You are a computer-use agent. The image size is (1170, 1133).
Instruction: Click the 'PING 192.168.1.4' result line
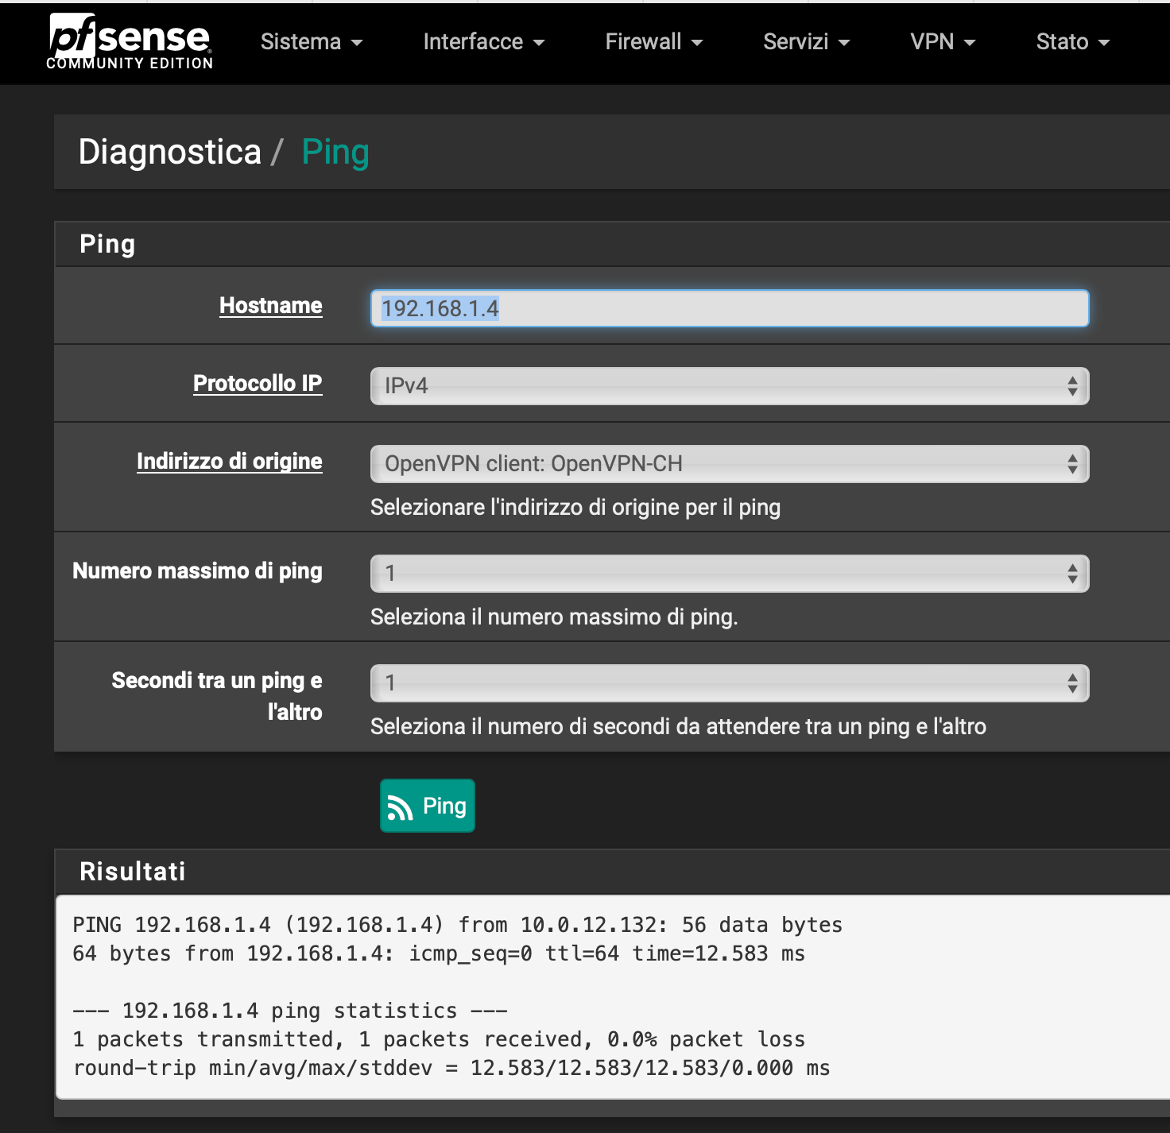point(457,925)
